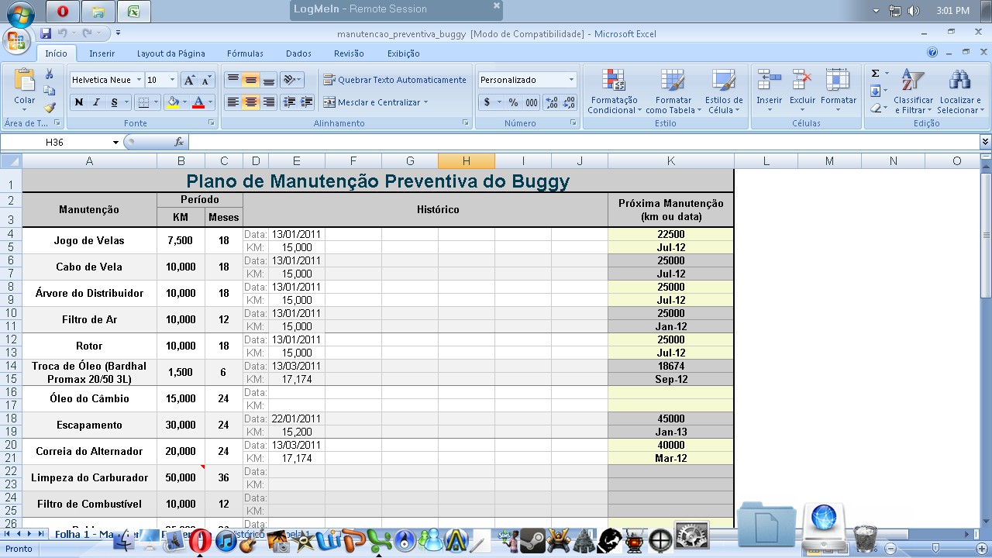Switch to the Revisão tab
This screenshot has height=558, width=992.
tap(349, 53)
